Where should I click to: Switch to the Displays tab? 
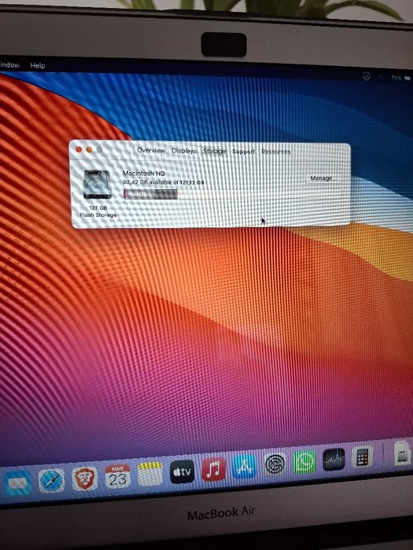(x=183, y=151)
